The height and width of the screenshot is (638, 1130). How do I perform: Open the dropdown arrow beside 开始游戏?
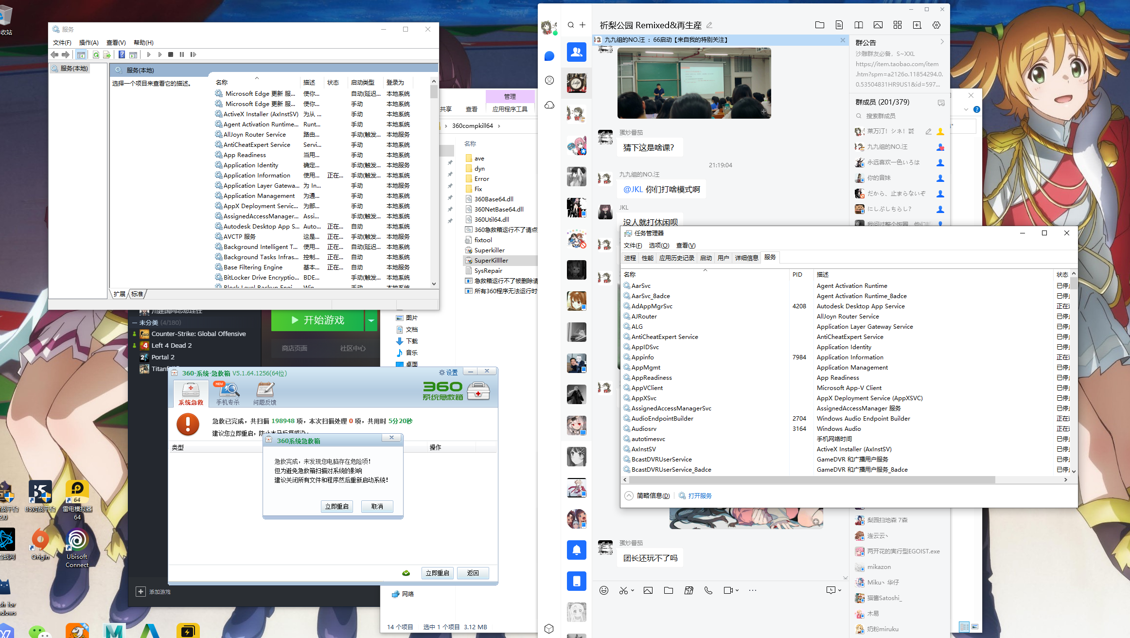371,320
